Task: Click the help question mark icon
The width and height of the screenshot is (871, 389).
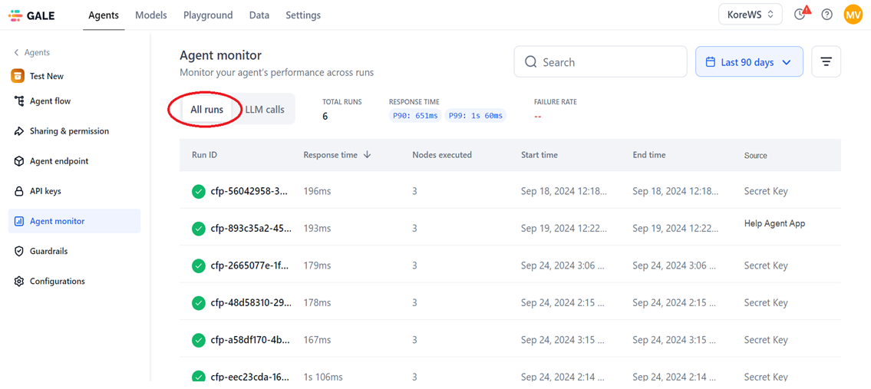Action: [826, 15]
